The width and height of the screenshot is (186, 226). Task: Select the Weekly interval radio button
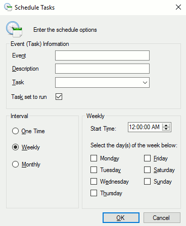tap(15, 147)
